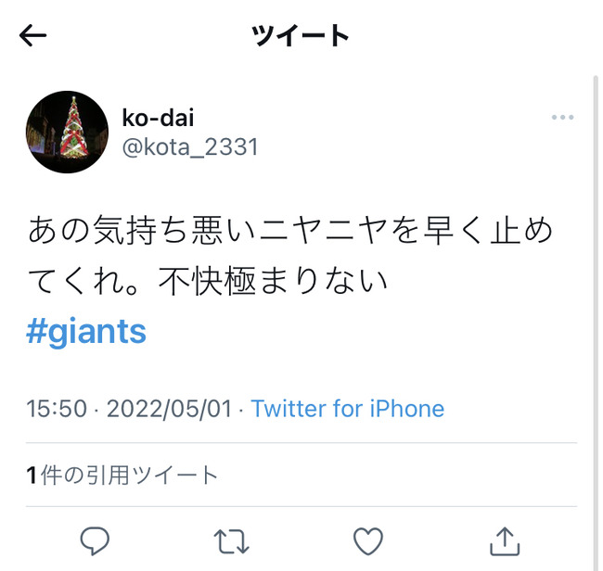Tap ニヤニヤ in the tweet body
This screenshot has width=603, height=571.
[323, 231]
